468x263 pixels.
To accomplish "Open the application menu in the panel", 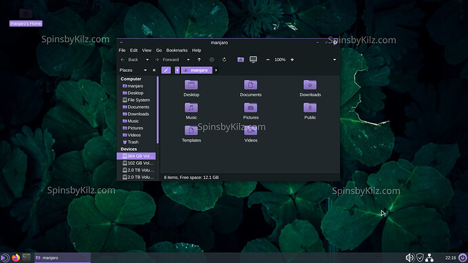I will pos(5,258).
